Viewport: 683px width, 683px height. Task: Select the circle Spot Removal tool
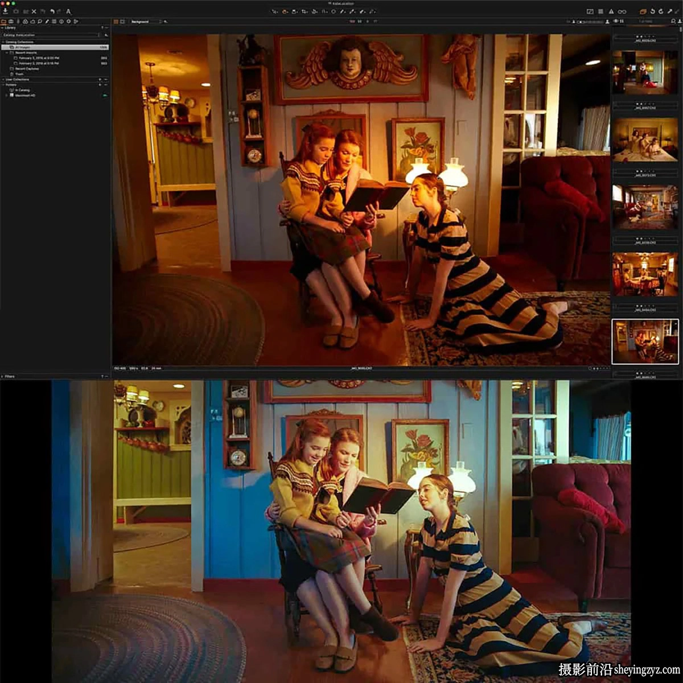[x=334, y=11]
